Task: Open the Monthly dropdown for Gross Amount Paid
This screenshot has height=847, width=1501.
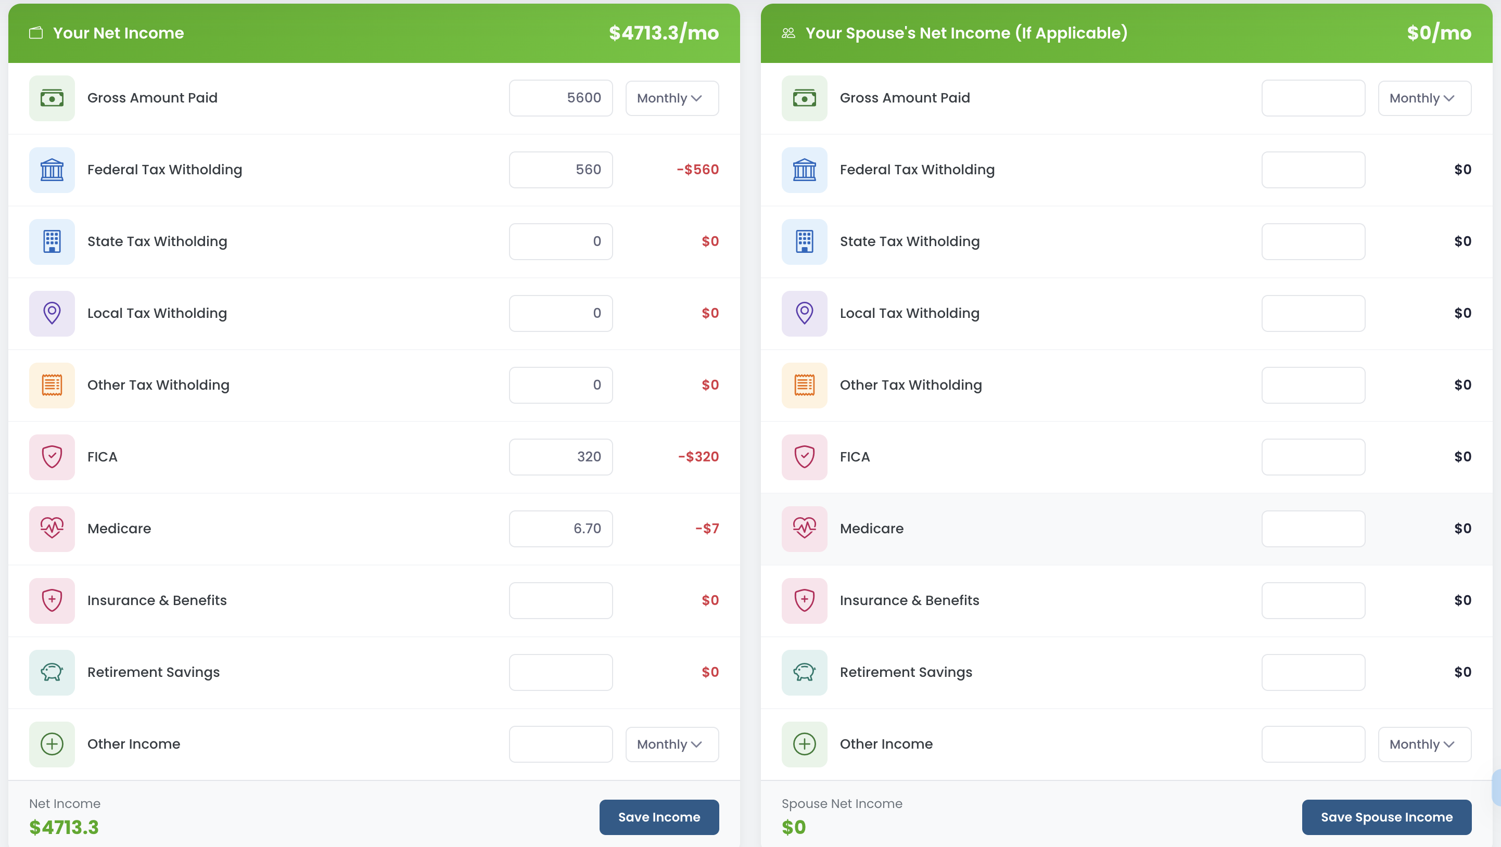Action: pos(671,98)
